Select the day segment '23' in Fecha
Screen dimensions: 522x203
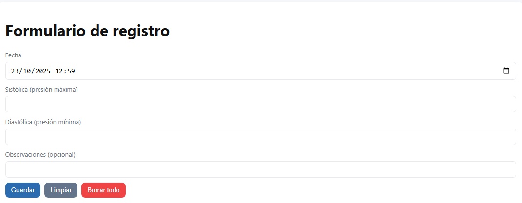(15, 71)
